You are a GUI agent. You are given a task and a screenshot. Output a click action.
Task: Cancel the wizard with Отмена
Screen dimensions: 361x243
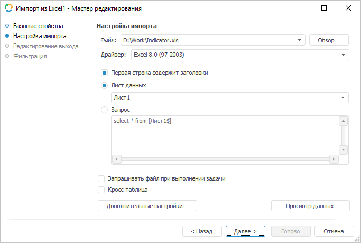pos(334,231)
